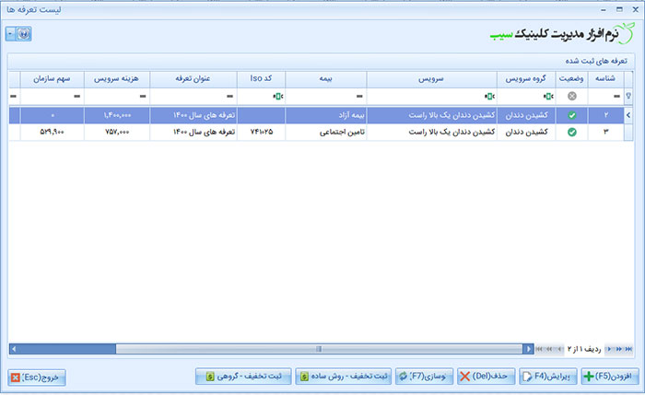Sort by the service cost column header
The image size is (645, 395).
tap(115, 78)
